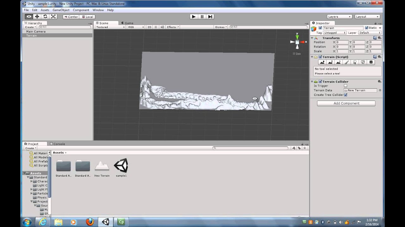The height and width of the screenshot is (227, 405).
Task: Open the Textured draw mode dropdown
Action: pyautogui.click(x=110, y=27)
